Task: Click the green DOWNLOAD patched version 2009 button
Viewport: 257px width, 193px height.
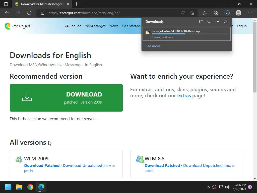Action: [66, 98]
